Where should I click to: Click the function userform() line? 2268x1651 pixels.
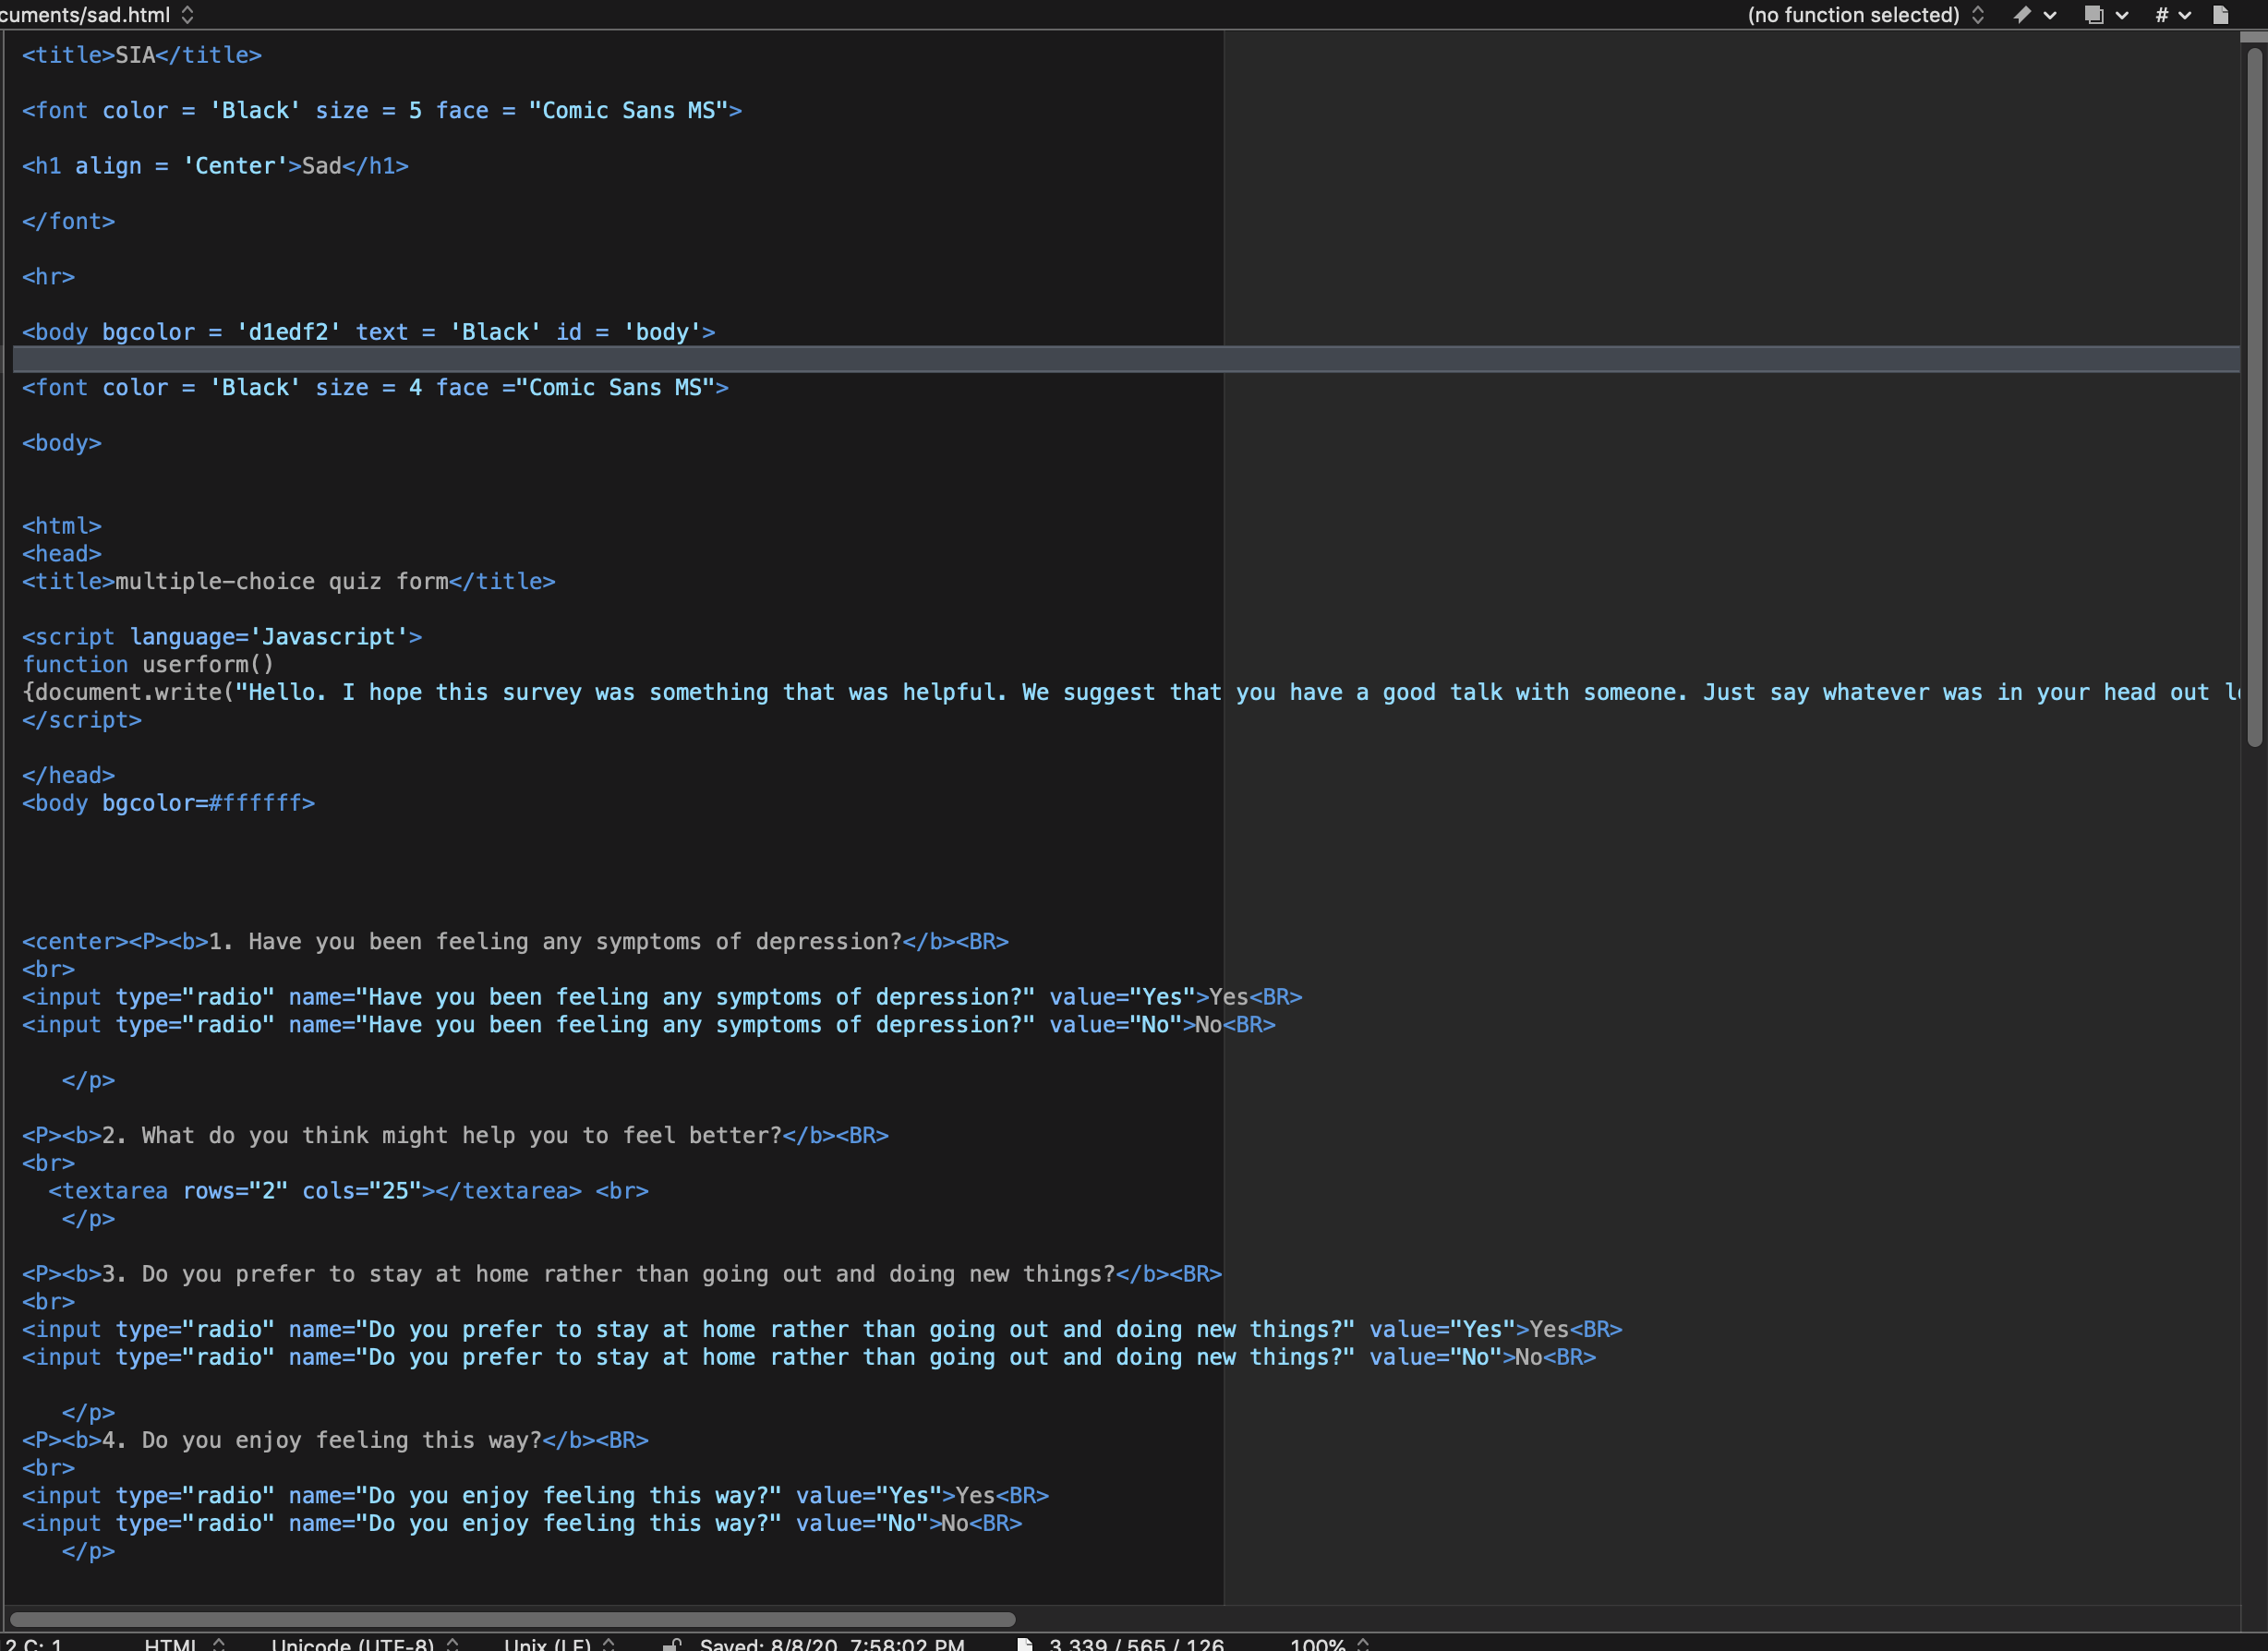click(148, 665)
